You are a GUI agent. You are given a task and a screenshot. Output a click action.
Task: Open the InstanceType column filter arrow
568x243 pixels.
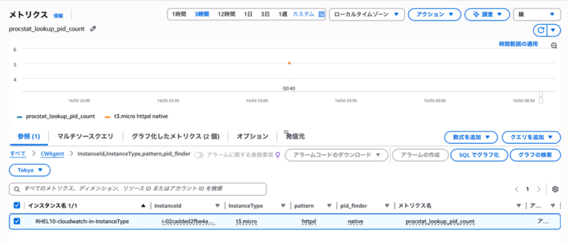coord(283,206)
